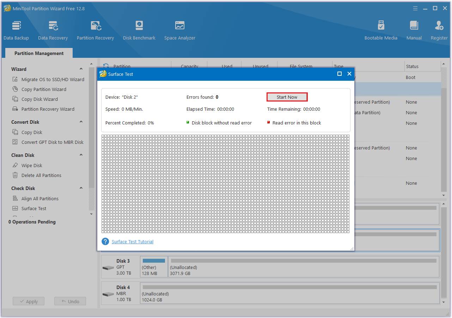Image resolution: width=452 pixels, height=318 pixels.
Task: Click the 0 Operations Pending text
Action: (x=32, y=222)
